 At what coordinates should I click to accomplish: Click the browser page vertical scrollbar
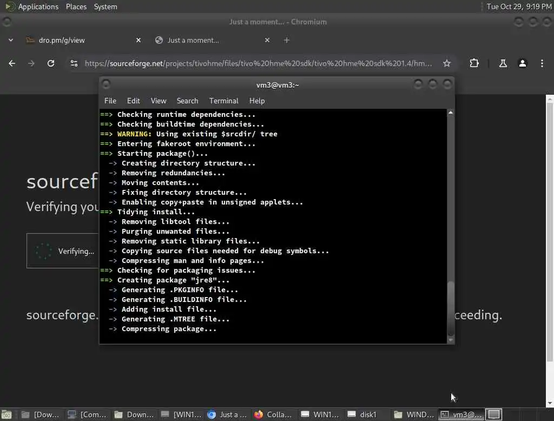pos(550,232)
